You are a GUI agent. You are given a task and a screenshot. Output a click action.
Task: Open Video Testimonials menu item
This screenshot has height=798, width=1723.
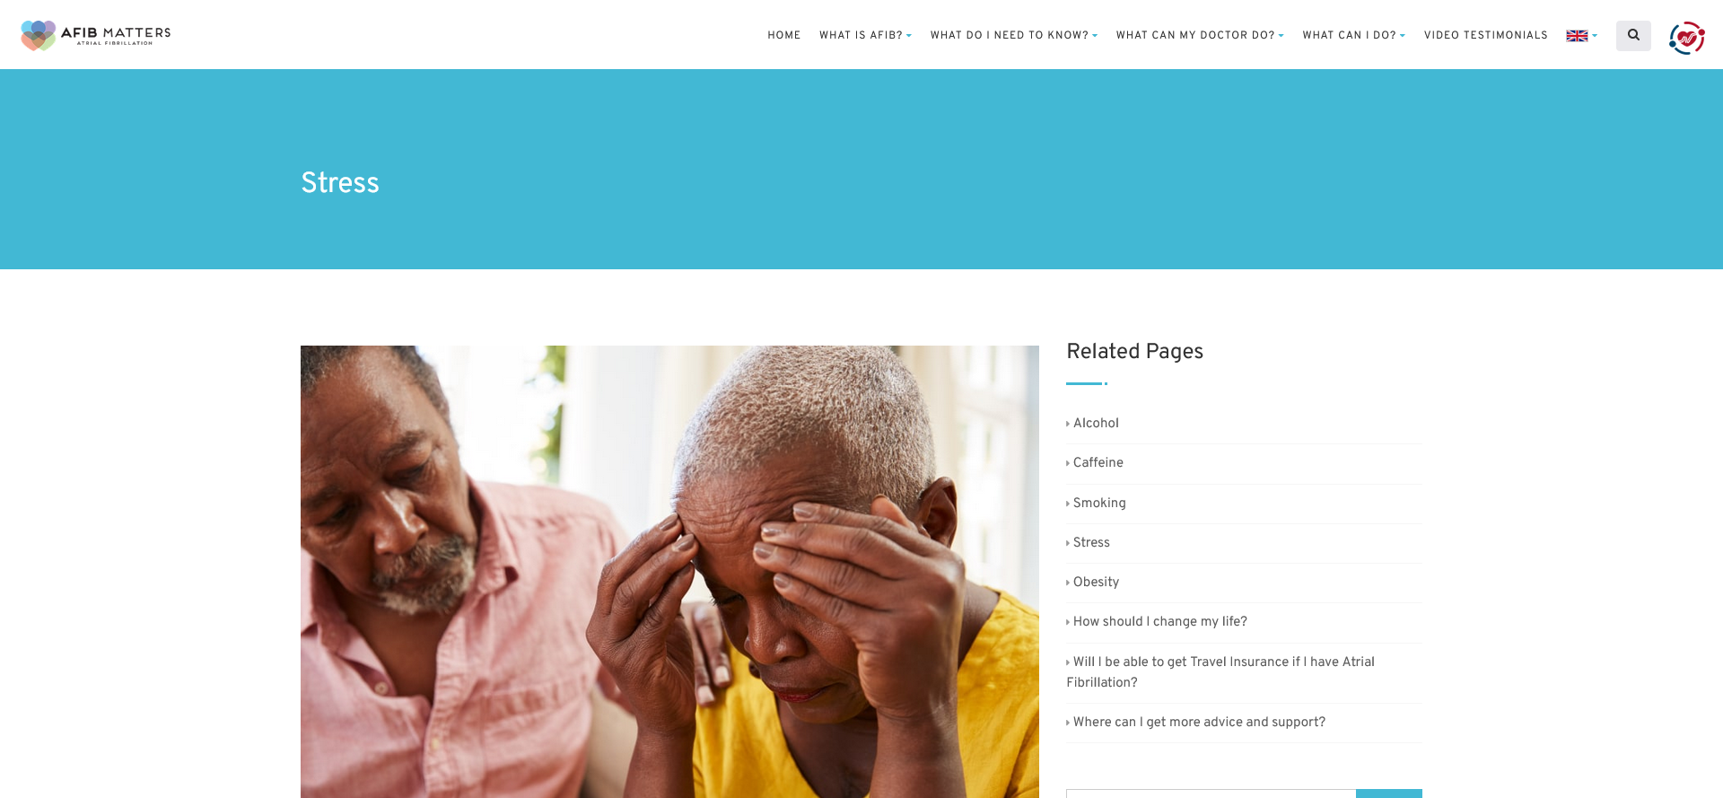tap(1486, 35)
